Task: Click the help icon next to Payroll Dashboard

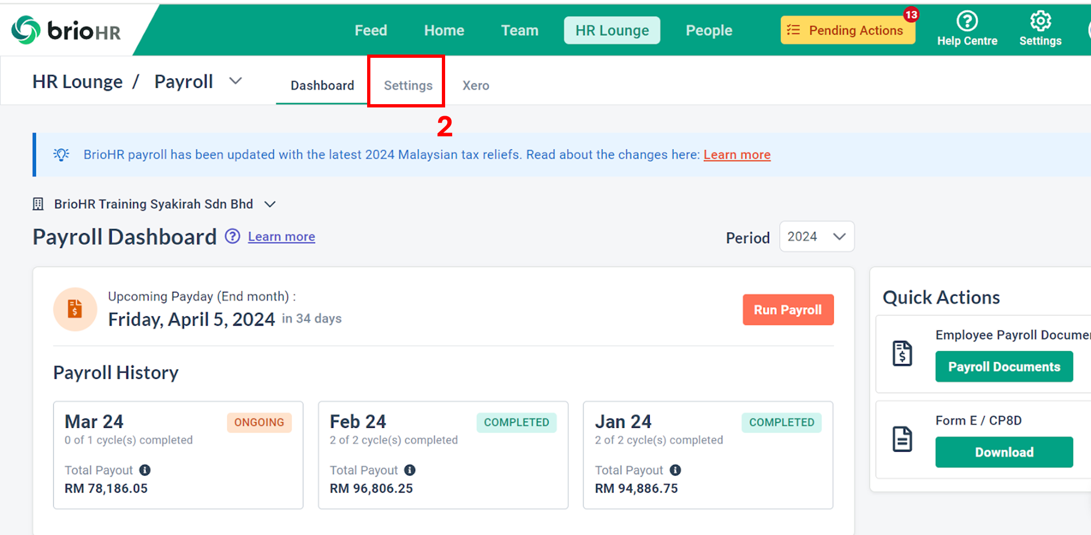Action: [232, 236]
